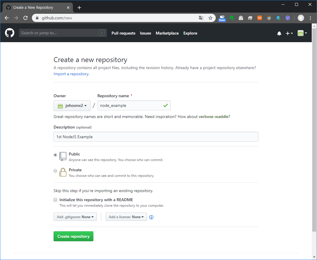Reload the page
Viewport: 317px width, 260px height.
pos(25,18)
